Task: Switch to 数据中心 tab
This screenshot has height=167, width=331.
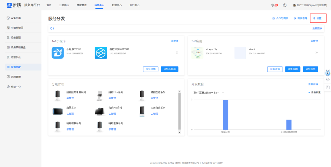Action: (117, 5)
